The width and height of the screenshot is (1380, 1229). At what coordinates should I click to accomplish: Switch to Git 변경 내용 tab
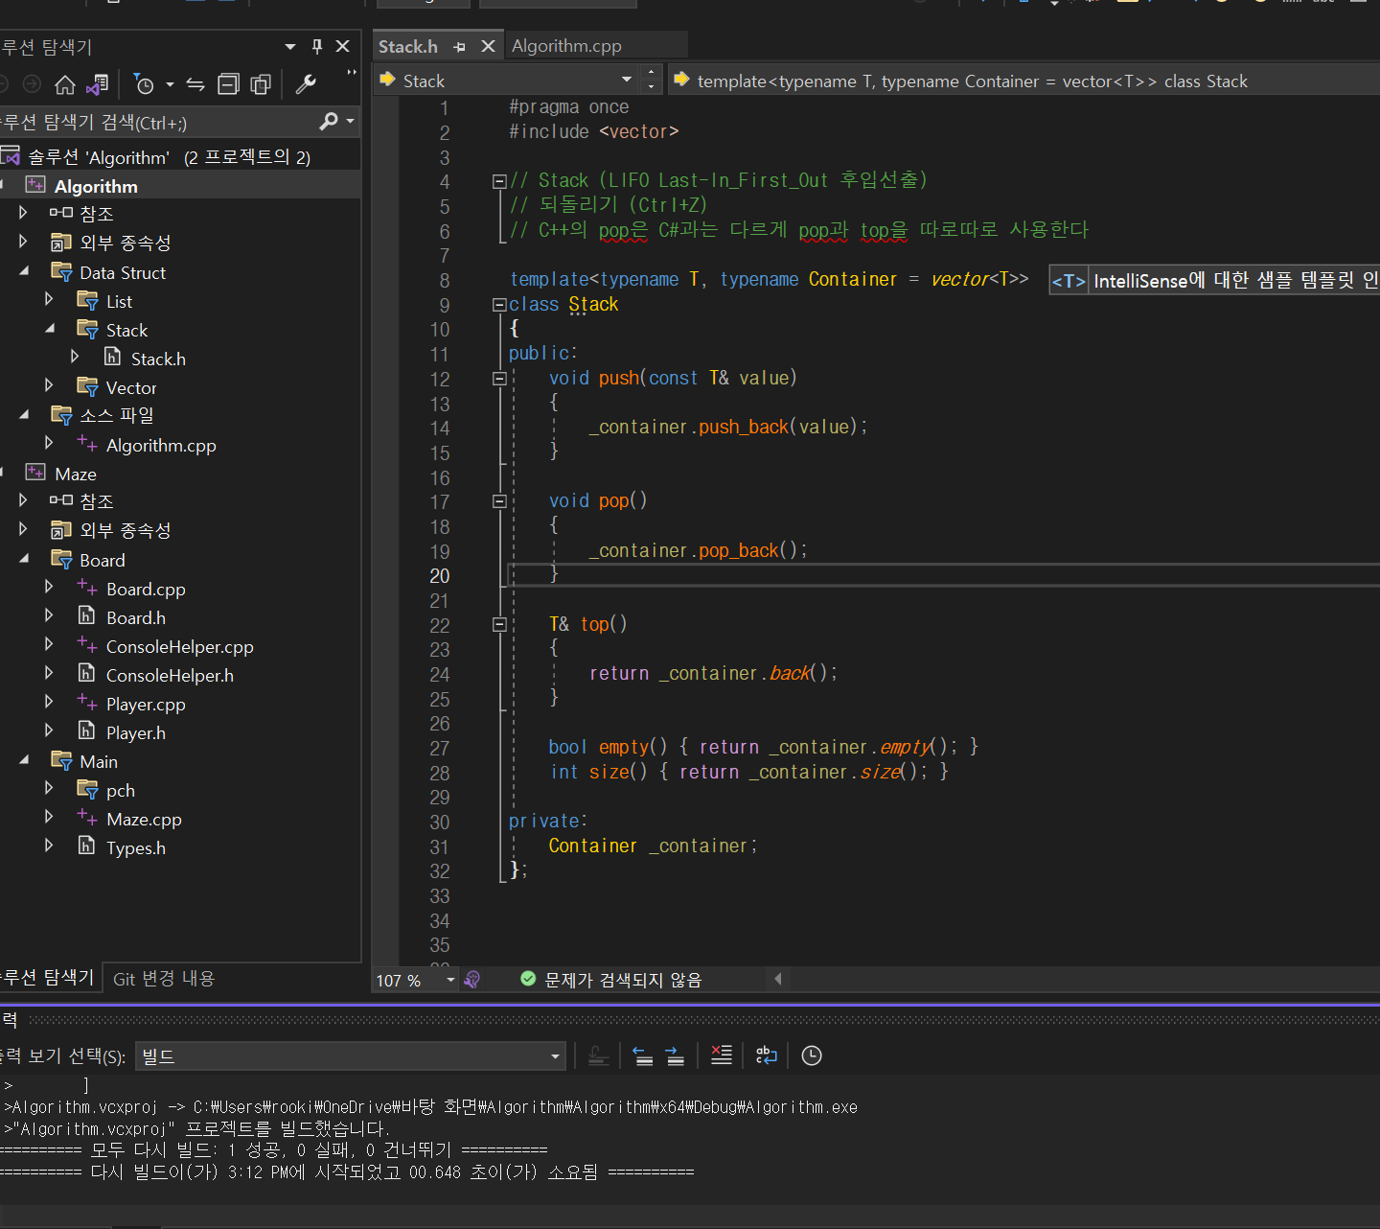[164, 978]
